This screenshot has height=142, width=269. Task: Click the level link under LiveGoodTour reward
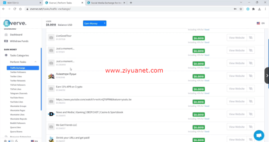[x=207, y=42]
